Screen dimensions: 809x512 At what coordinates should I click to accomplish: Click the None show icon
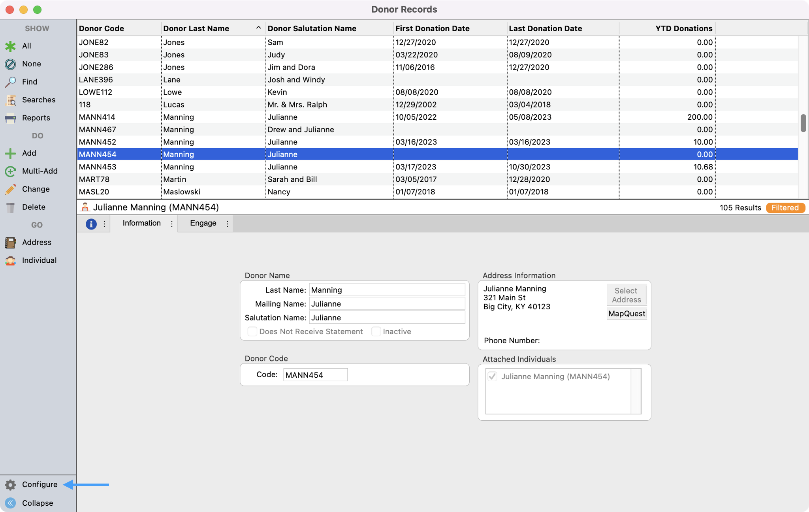coord(10,64)
